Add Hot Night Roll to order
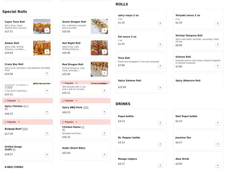The width and height of the screenshot is (226, 169). pyautogui.click(x=104, y=51)
